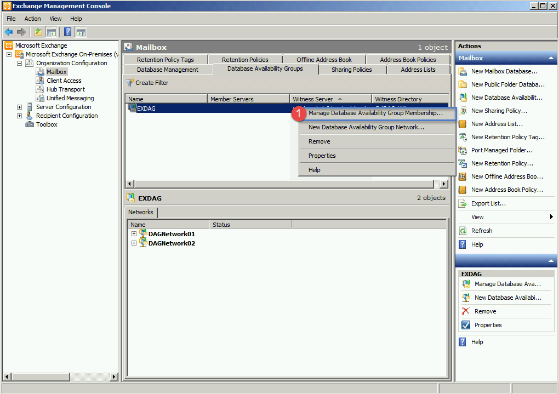Click the New Retention Policy icon

click(463, 164)
